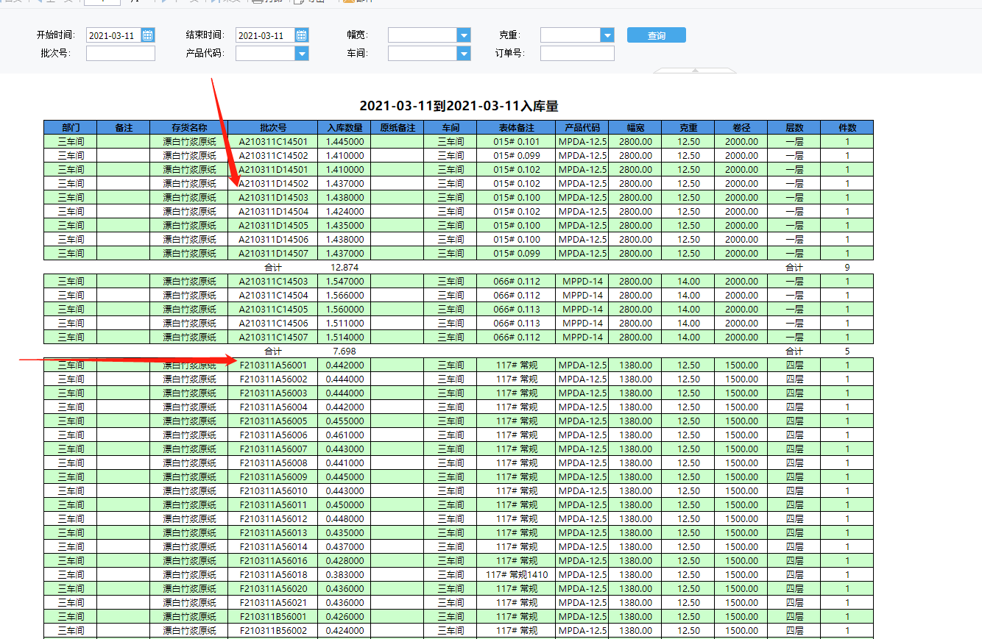The width and height of the screenshot is (982, 639).
Task: Focus the 批次号 filter input box
Action: tap(121, 53)
